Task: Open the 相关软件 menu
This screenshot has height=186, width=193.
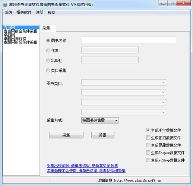Action: [x=24, y=12]
